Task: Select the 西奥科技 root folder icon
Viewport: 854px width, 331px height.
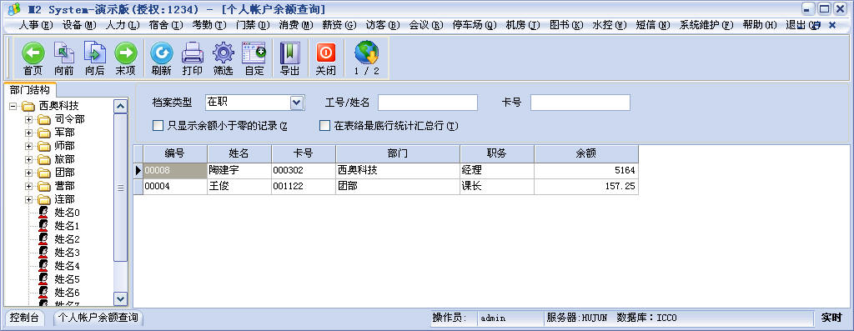Action: pyautogui.click(x=29, y=106)
